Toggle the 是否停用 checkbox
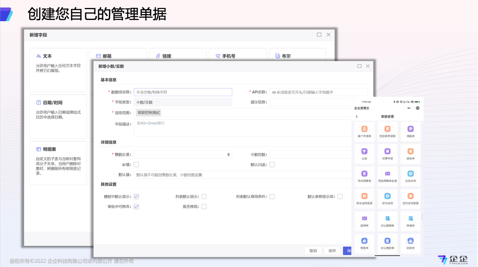 coord(204,207)
